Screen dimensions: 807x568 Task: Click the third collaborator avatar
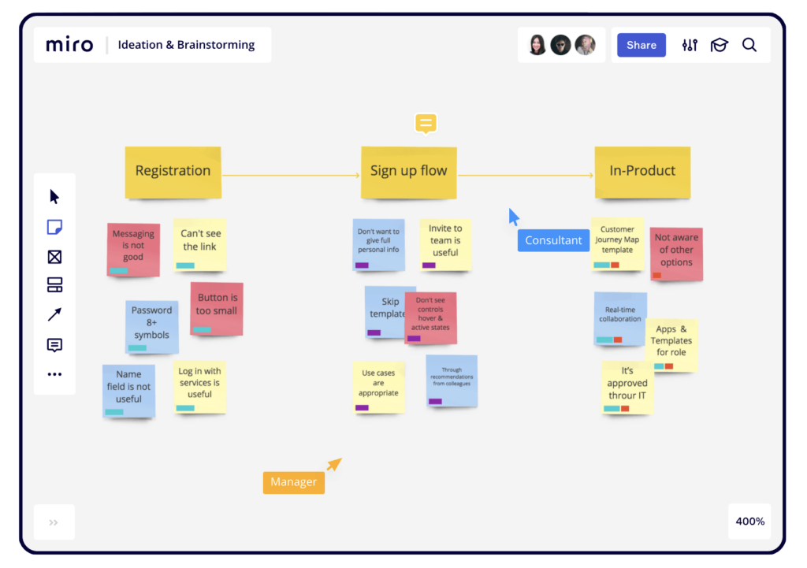[x=586, y=45]
